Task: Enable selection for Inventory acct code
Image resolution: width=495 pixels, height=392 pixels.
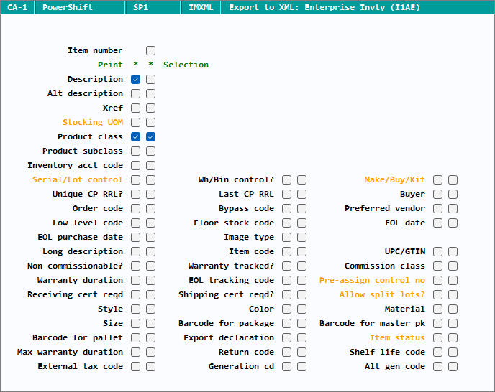Action: click(150, 165)
